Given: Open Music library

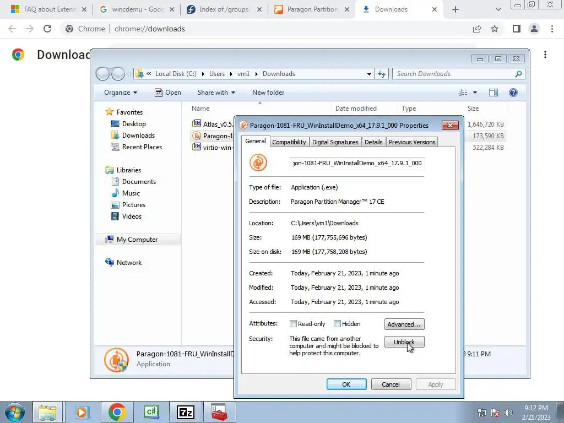Looking at the screenshot, I should 131,193.
